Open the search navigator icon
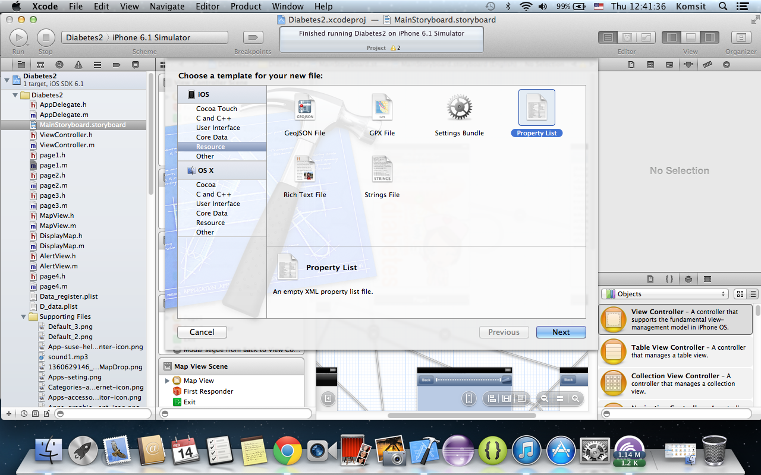The image size is (761, 475). tap(59, 65)
